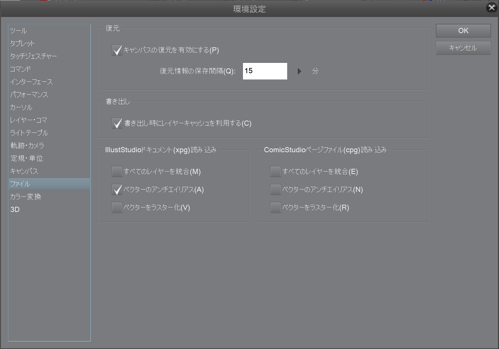
Task: Select カーソル category
Action: pos(49,107)
